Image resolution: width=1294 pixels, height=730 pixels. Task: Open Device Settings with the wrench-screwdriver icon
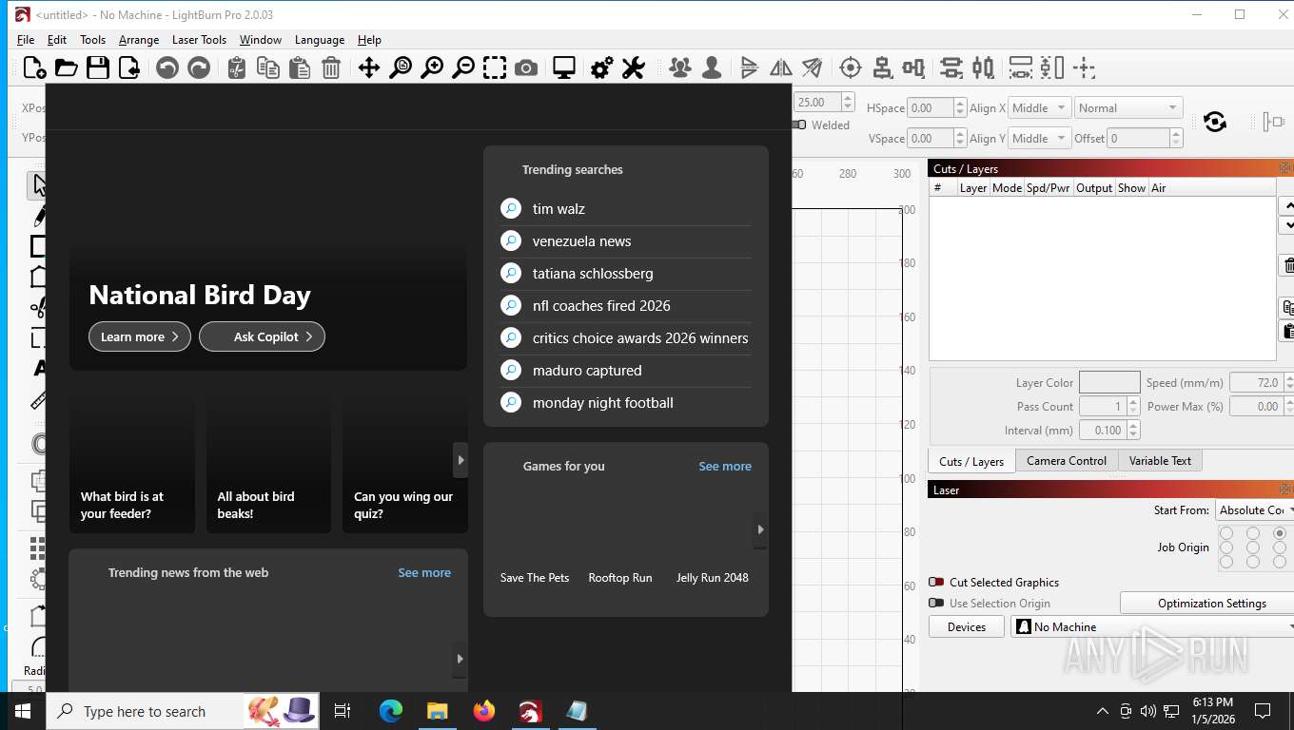coord(633,67)
